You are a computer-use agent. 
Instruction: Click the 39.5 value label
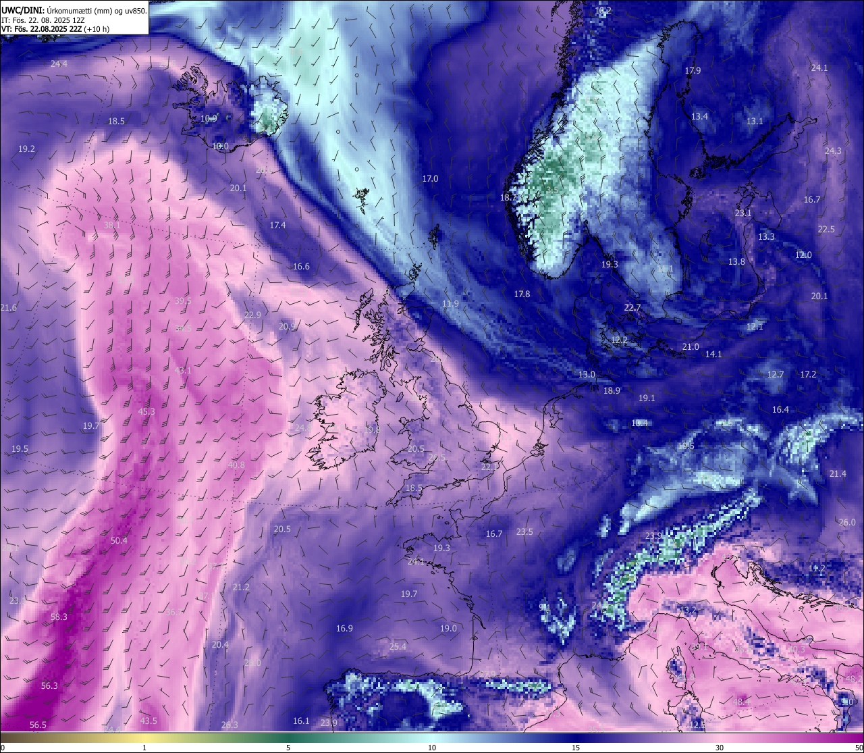[x=183, y=301]
